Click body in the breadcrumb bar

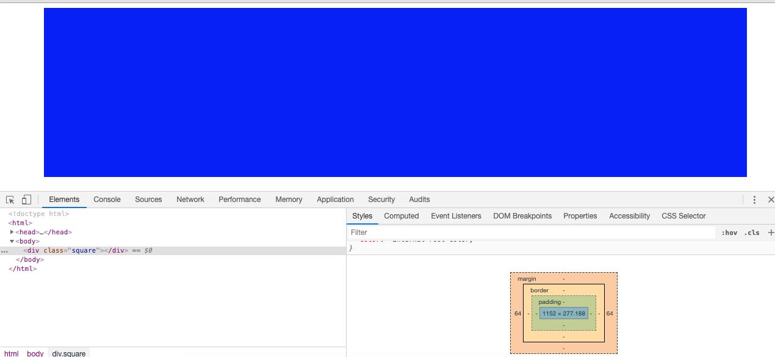point(35,353)
